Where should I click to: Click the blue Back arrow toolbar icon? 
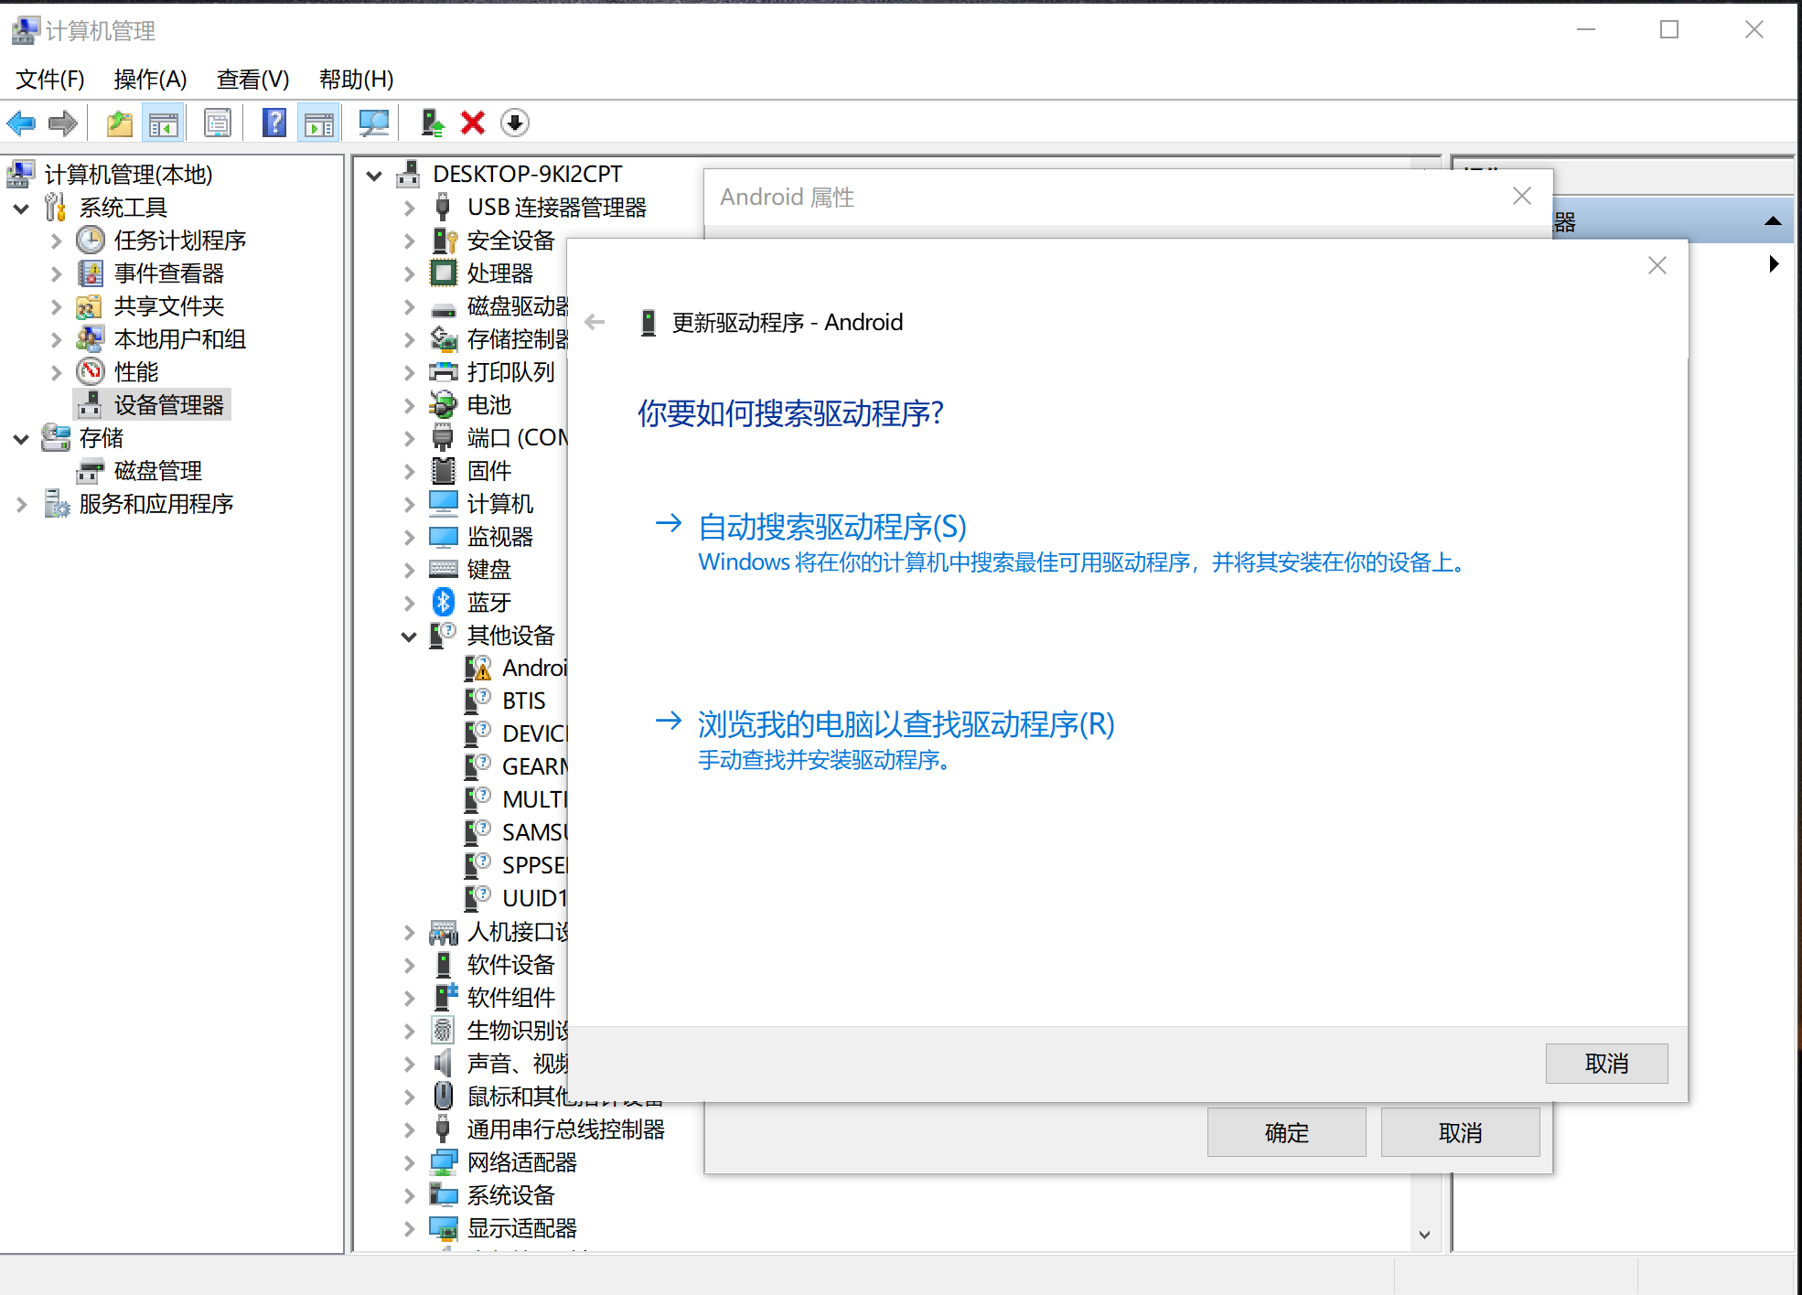pyautogui.click(x=21, y=123)
